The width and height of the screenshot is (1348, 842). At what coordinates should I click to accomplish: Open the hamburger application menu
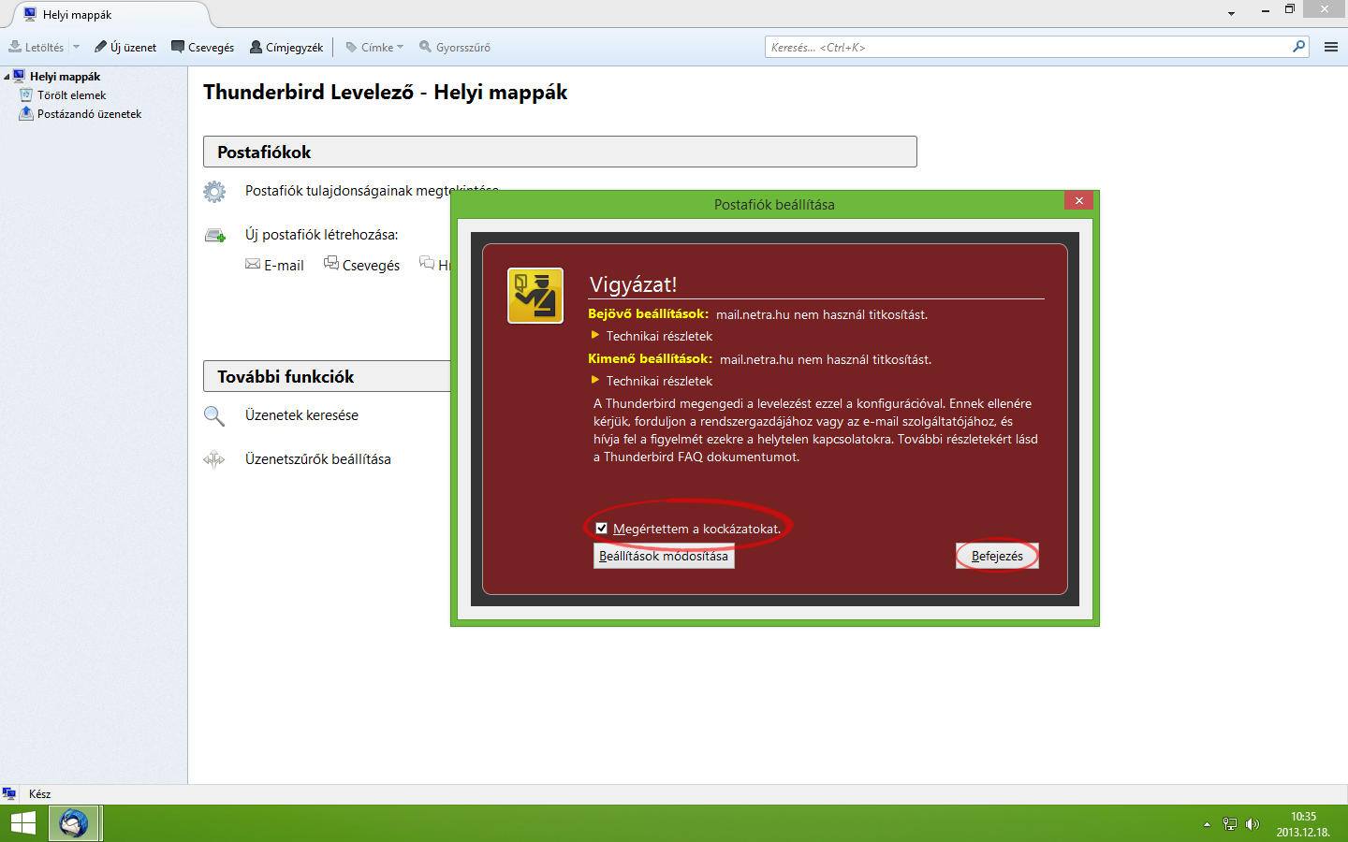click(x=1330, y=47)
